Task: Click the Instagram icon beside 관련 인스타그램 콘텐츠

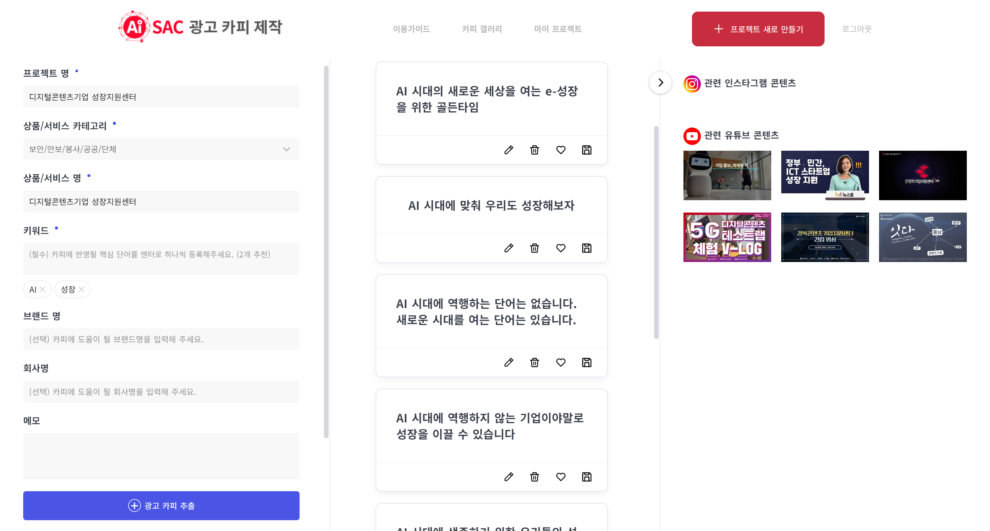Action: point(692,84)
